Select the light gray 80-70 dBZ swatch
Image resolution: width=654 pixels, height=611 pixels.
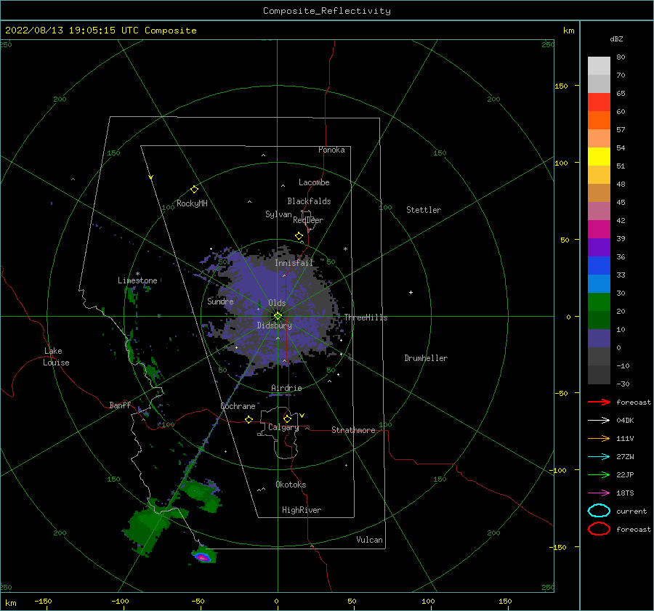599,66
